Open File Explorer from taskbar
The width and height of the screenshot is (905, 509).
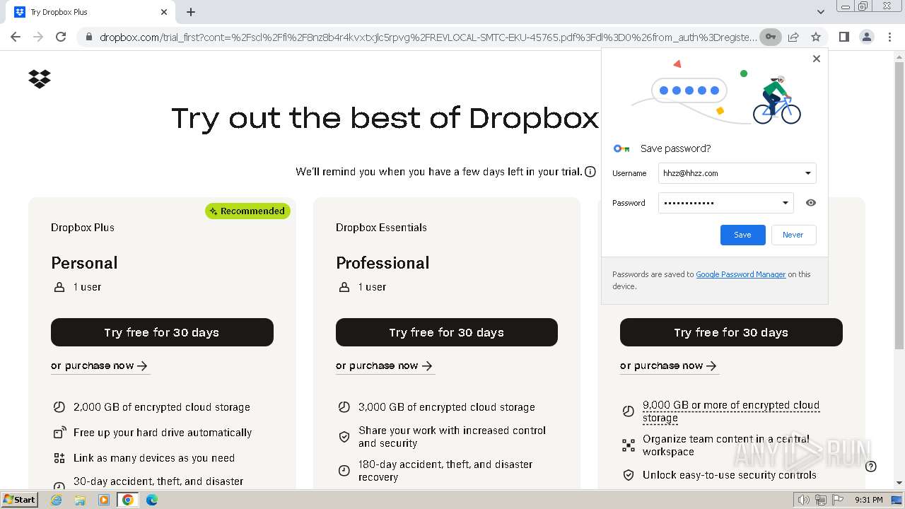coord(80,500)
